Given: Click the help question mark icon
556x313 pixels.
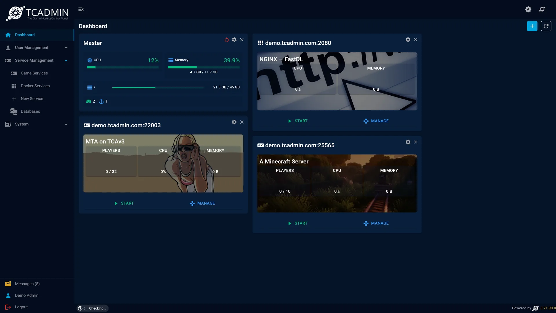Looking at the screenshot, I should [x=80, y=308].
